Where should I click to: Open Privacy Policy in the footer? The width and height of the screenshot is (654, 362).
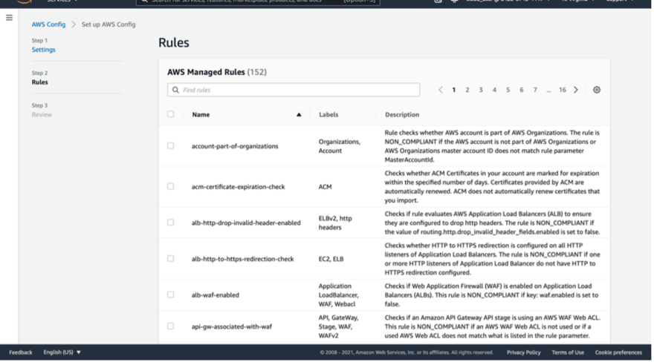point(523,352)
